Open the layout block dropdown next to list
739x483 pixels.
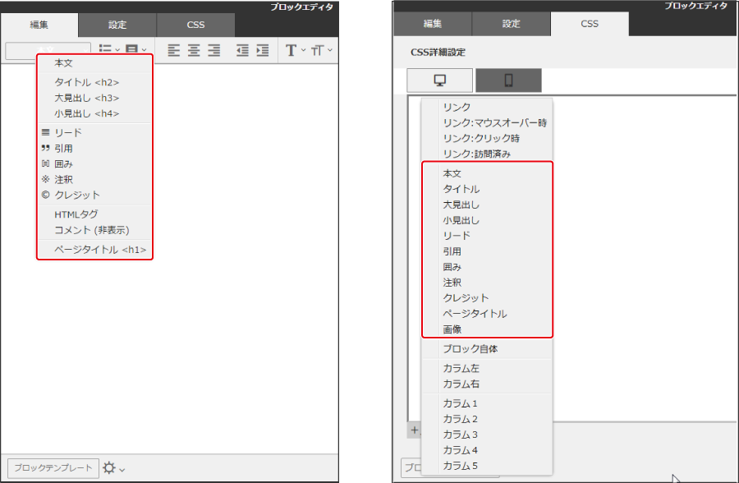click(135, 49)
